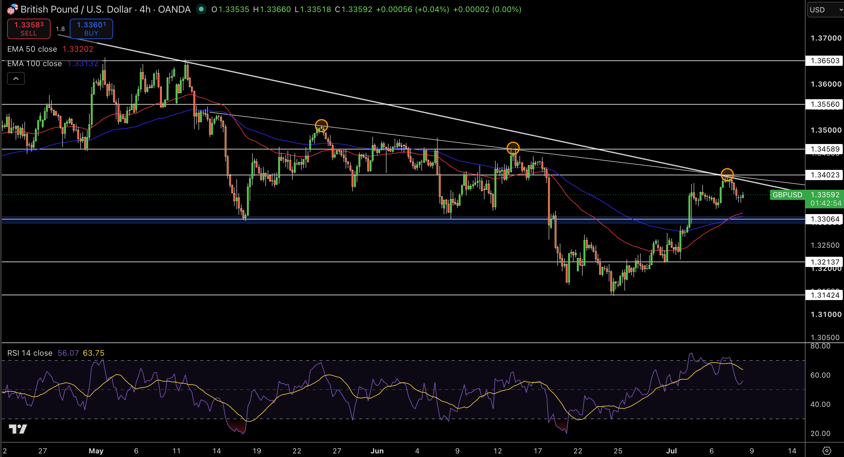Click the May label on time axis

coord(96,451)
